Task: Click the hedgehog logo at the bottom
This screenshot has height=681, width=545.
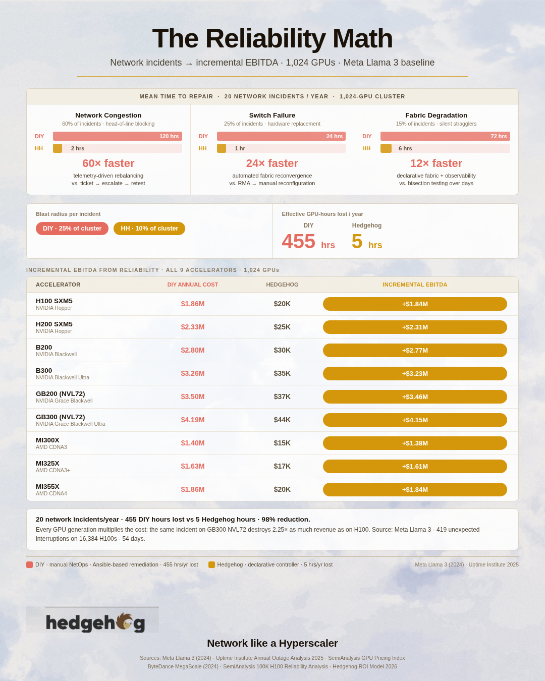Action: (92, 620)
